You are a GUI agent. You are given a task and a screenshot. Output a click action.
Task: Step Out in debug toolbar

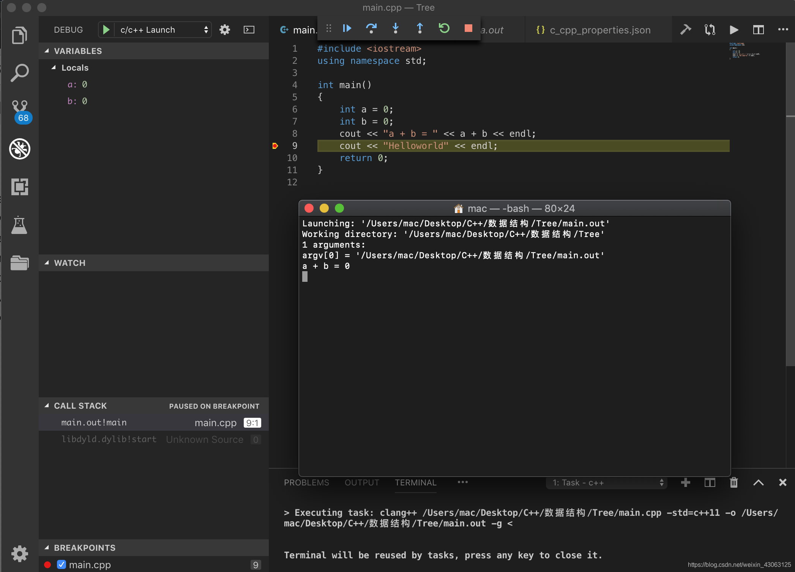pyautogui.click(x=420, y=28)
